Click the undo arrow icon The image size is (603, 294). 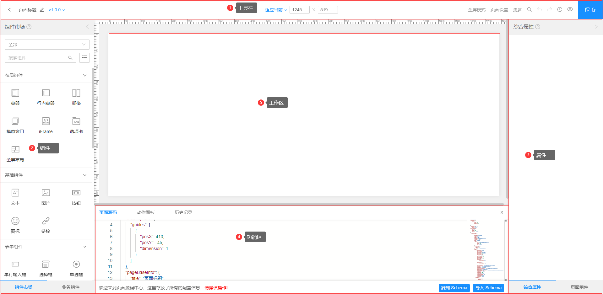[x=540, y=9]
